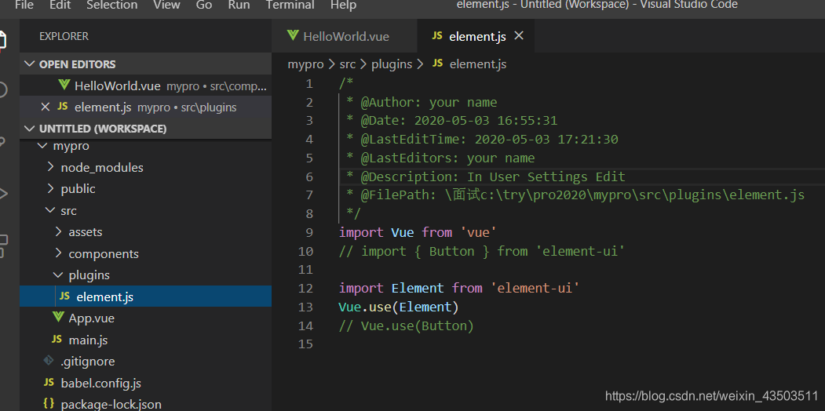Viewport: 825px width, 411px height.
Task: Click the Vue icon on HelloWorld.vue tab
Action: click(x=293, y=36)
